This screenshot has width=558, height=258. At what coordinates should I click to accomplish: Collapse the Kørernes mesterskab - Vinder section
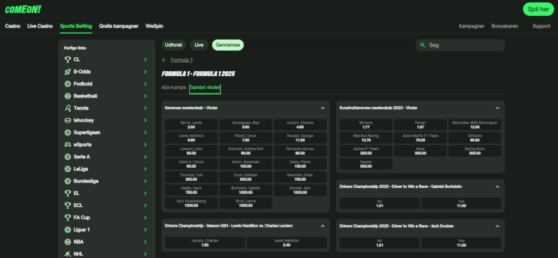pyautogui.click(x=323, y=108)
